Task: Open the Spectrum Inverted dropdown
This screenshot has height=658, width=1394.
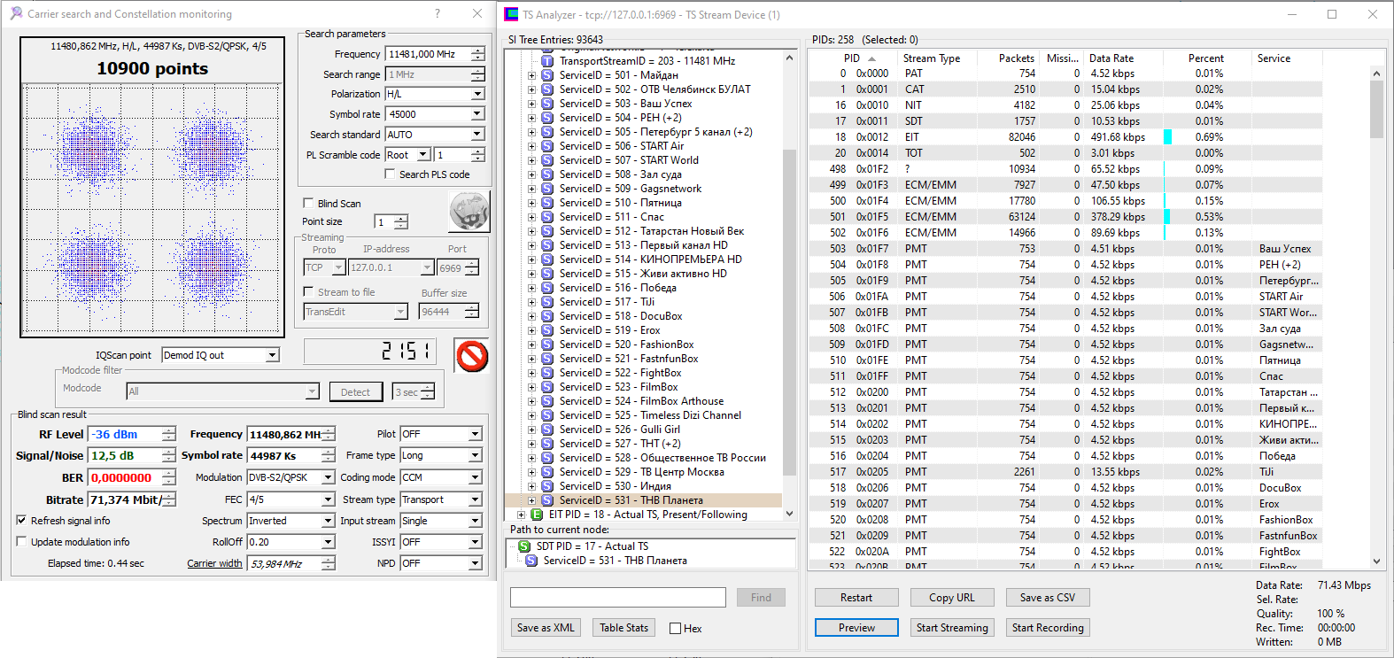Action: tap(328, 521)
